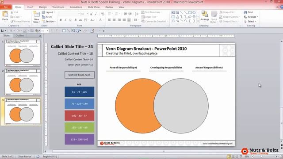Click the red 192-80-77 swatch
Screen dimensions: 283x159
[80, 116]
